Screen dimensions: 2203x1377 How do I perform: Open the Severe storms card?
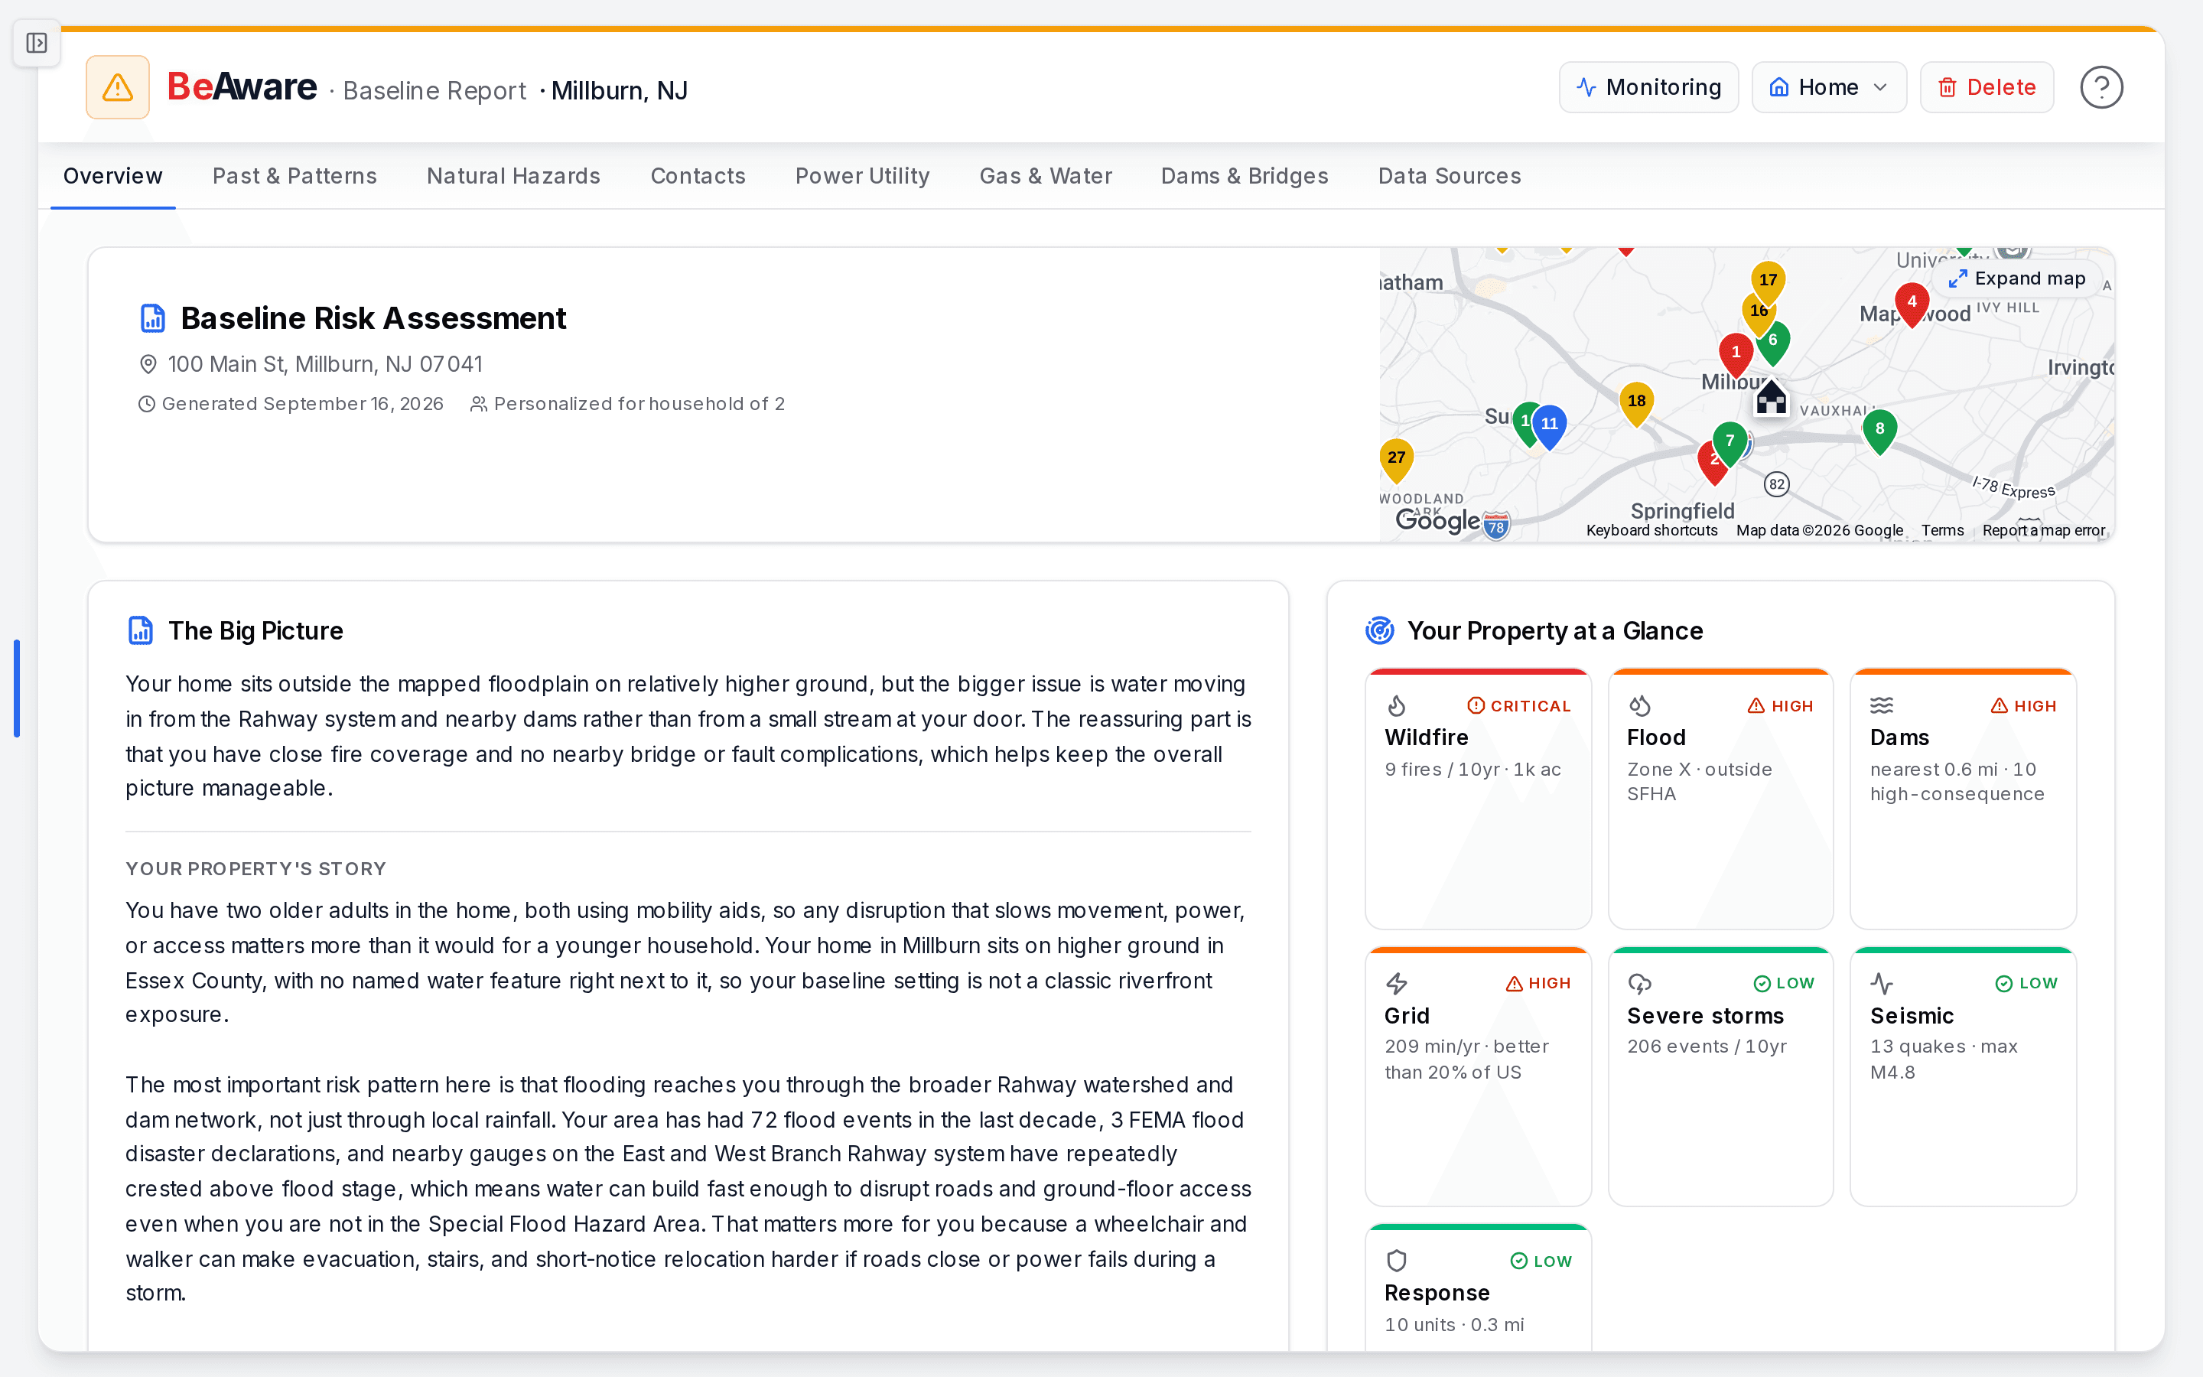(x=1720, y=1076)
